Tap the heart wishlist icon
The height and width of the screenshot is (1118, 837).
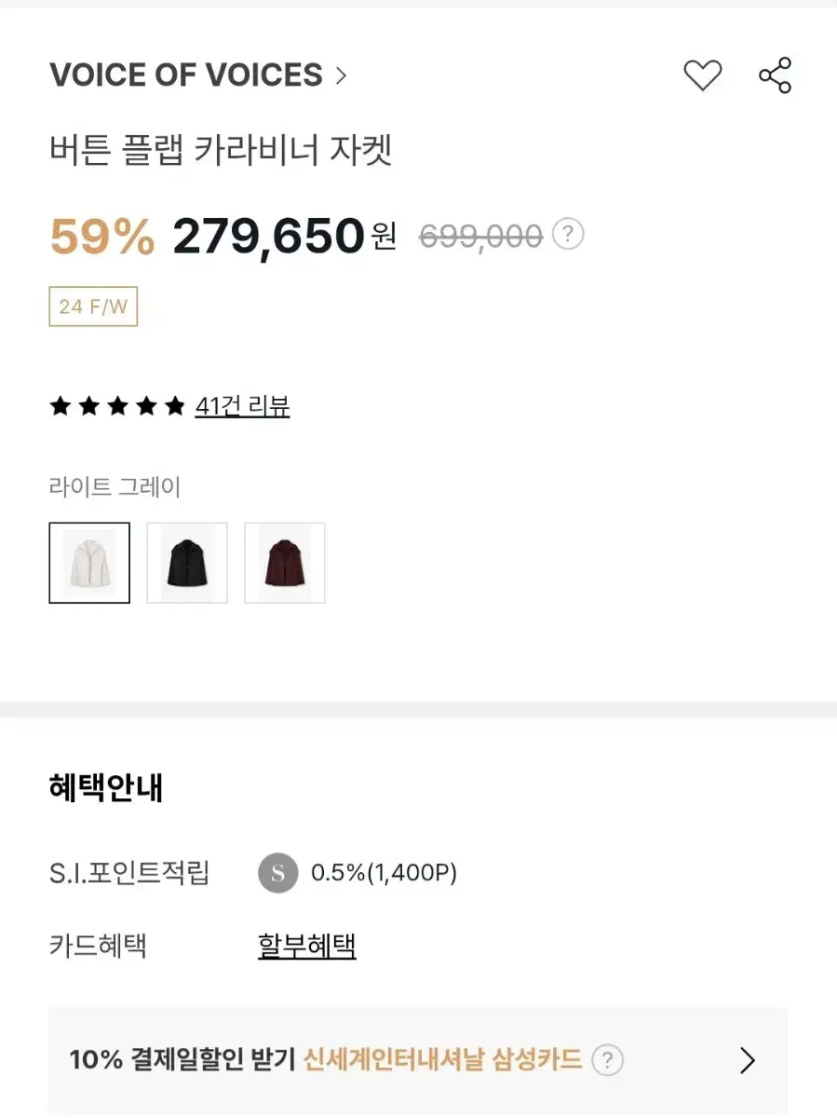(x=703, y=75)
